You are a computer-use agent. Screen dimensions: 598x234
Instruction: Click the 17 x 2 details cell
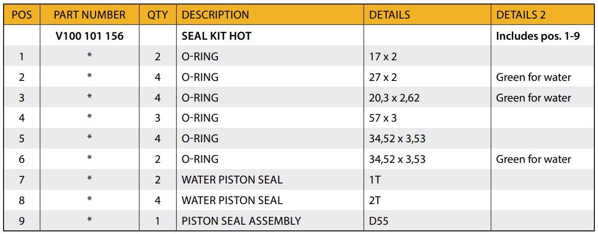coord(383,57)
